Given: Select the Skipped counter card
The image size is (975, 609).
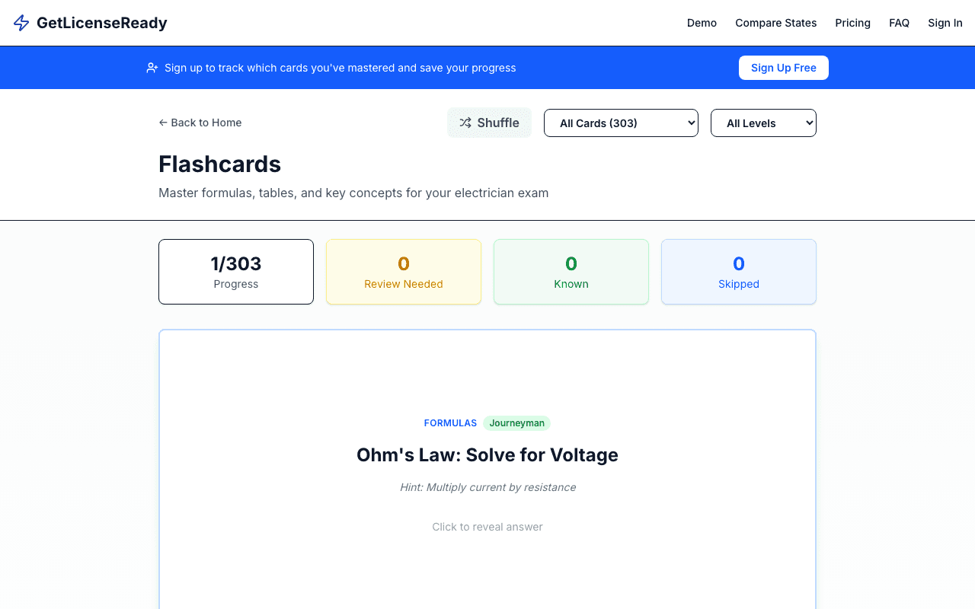Looking at the screenshot, I should pos(738,272).
